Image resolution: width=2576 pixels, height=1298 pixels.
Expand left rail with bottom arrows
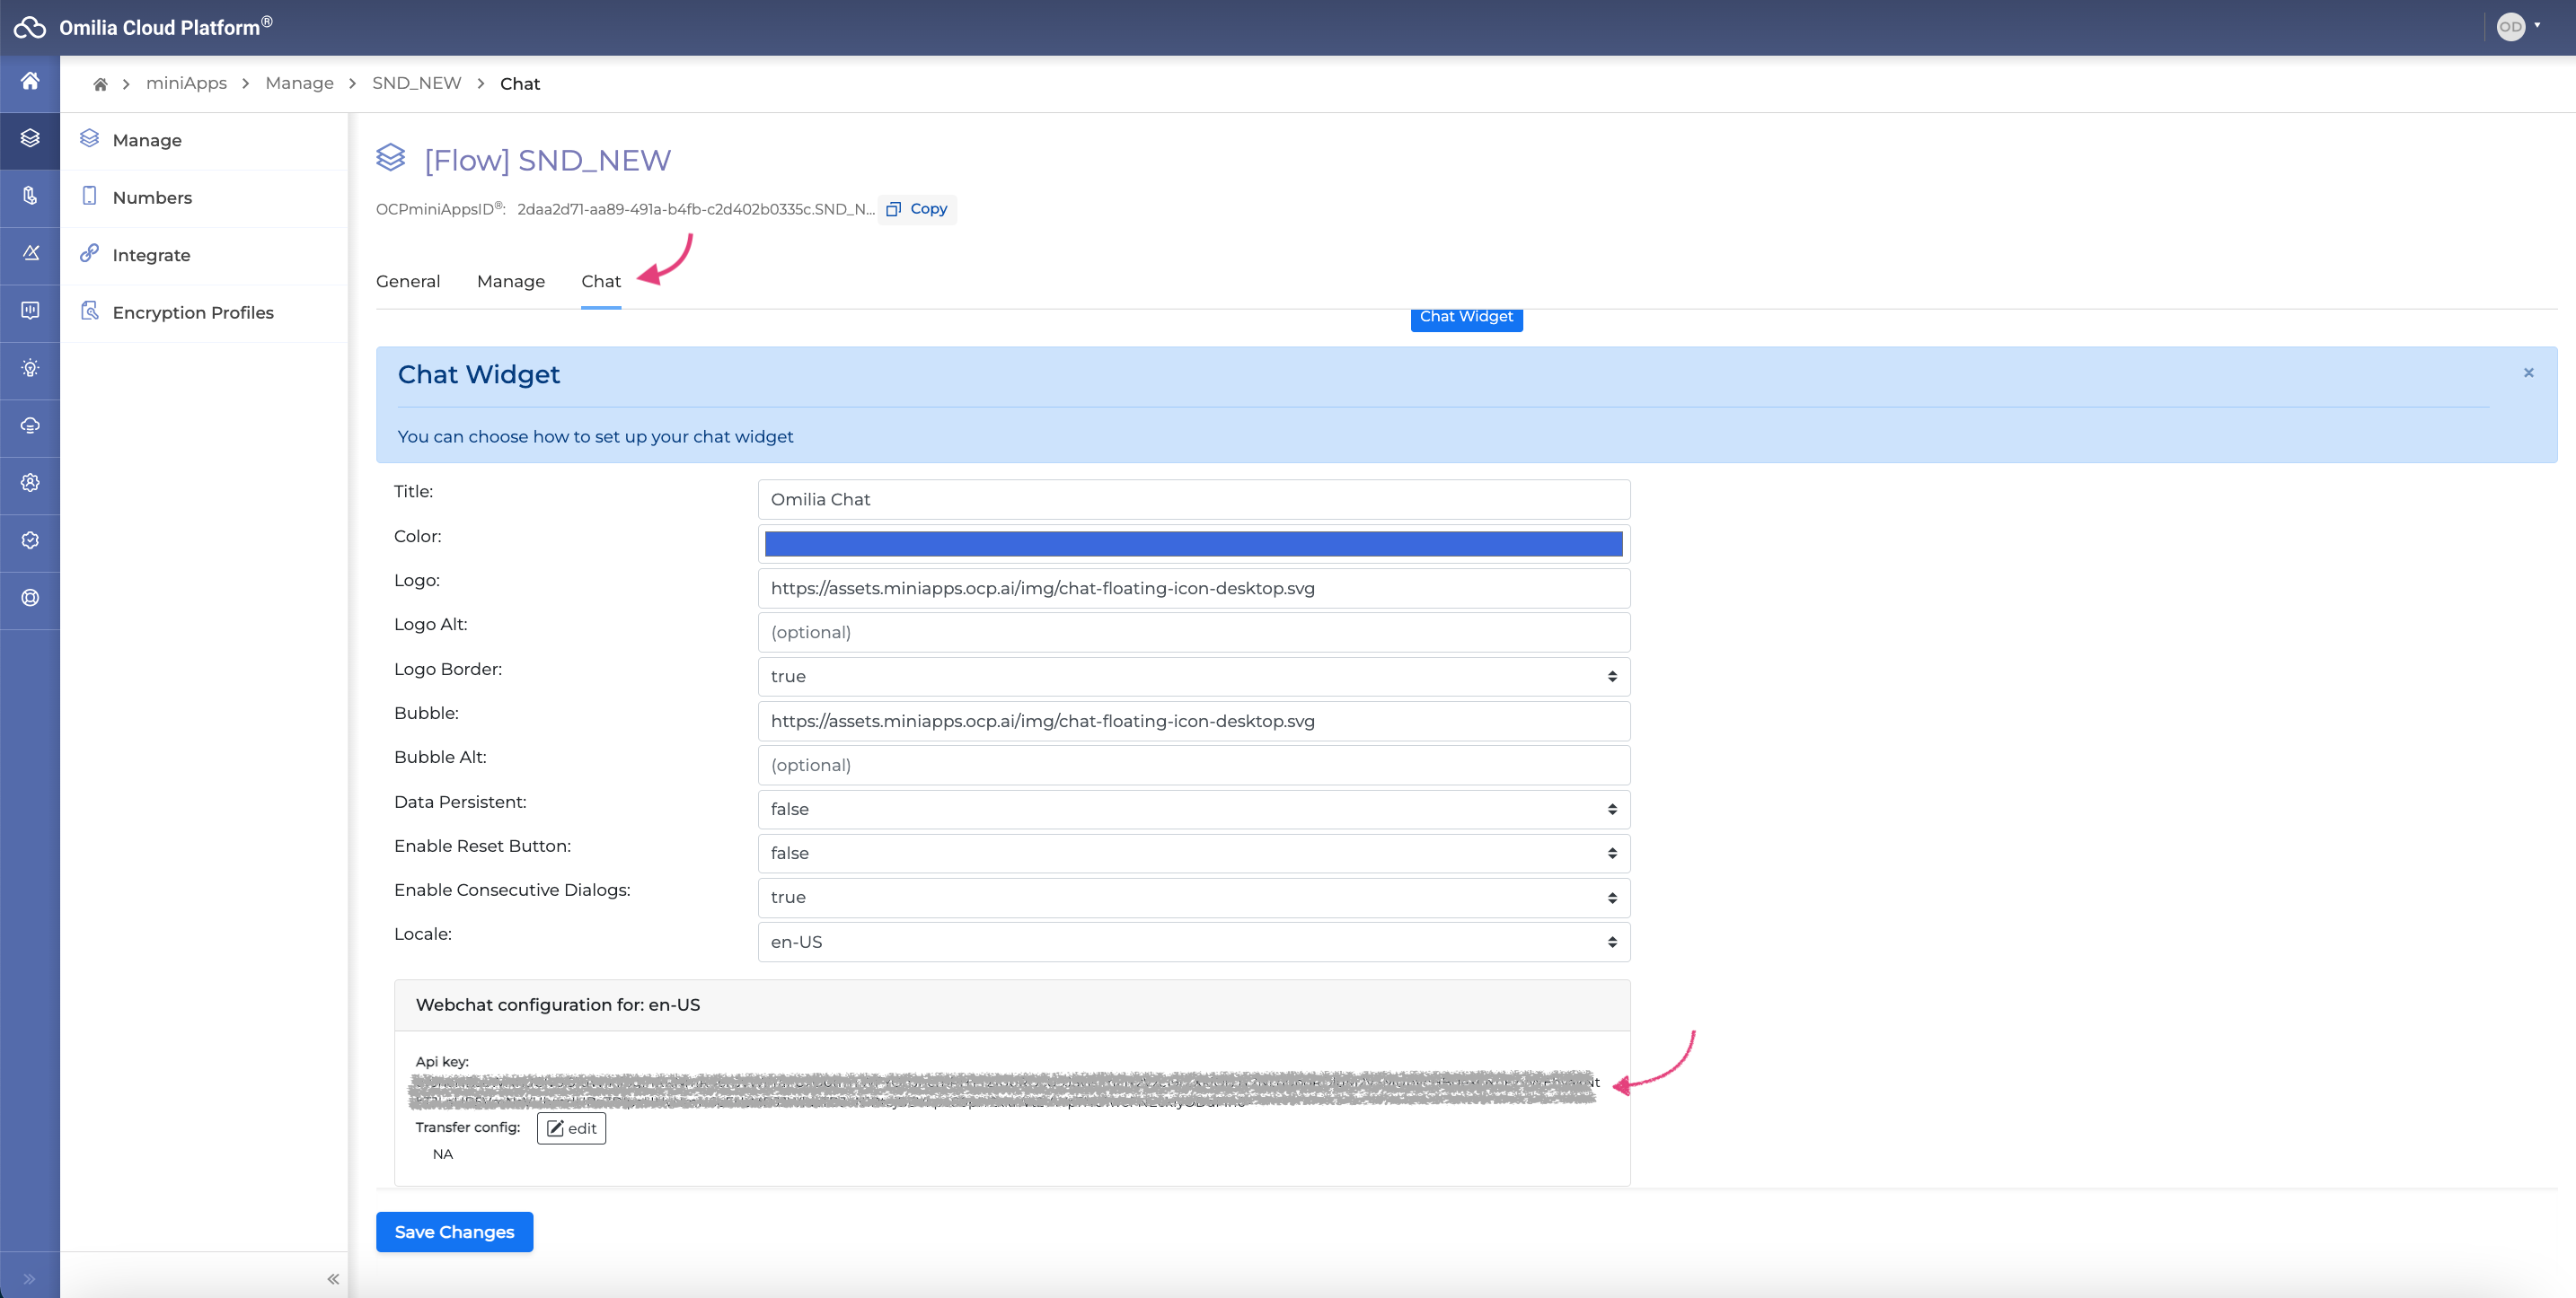(x=29, y=1279)
